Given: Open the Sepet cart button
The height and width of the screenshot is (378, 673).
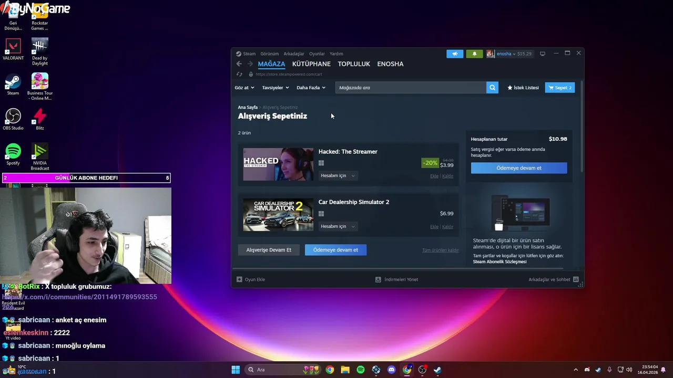Looking at the screenshot, I should [x=560, y=88].
